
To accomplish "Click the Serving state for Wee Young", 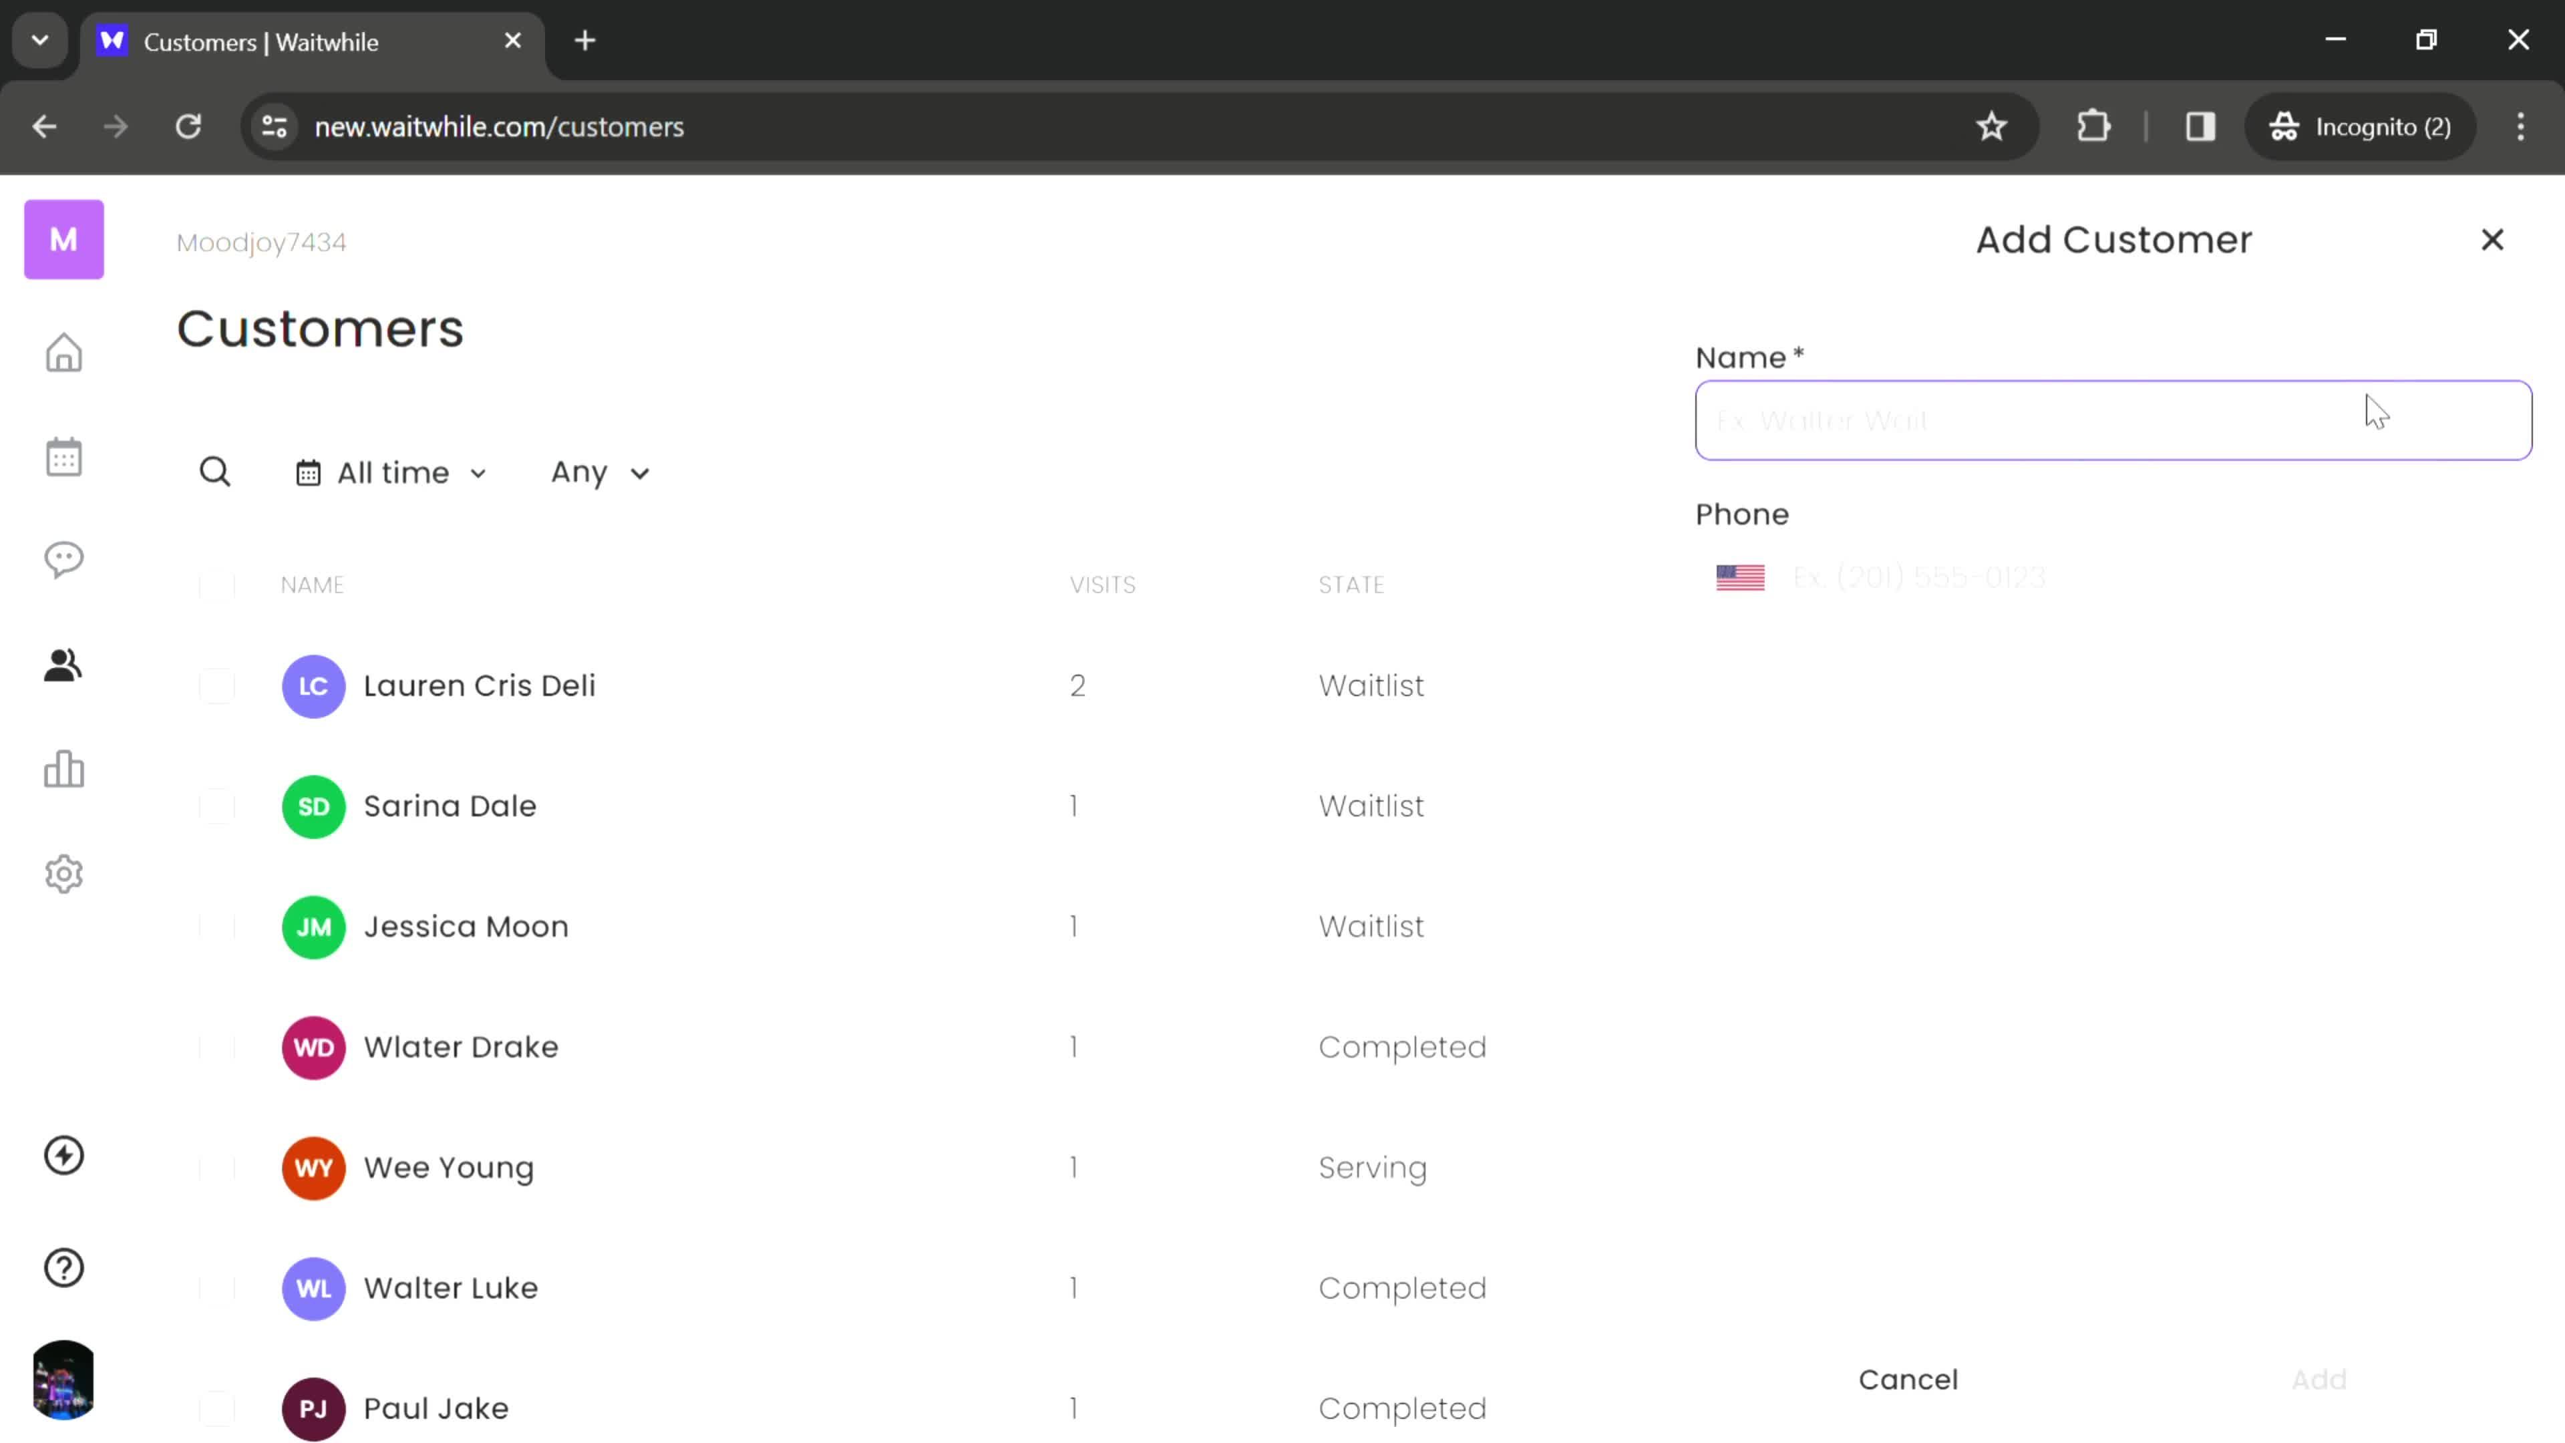I will [1372, 1168].
